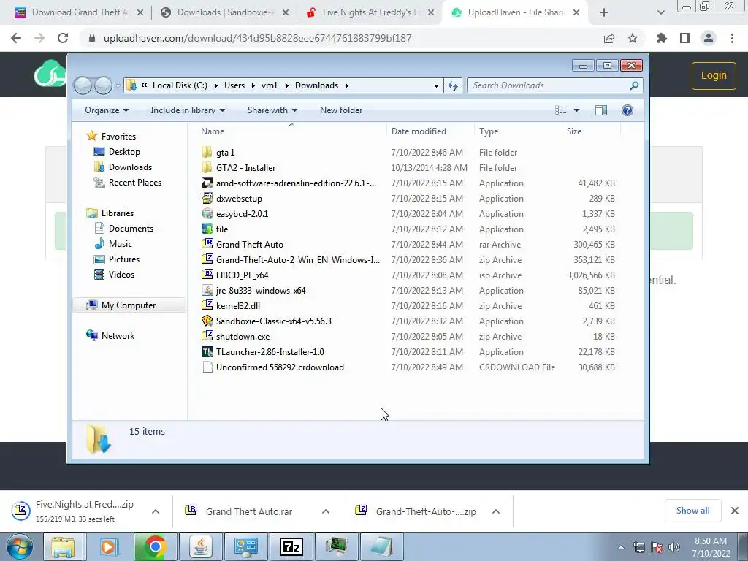Click the Login button on UploadHaven
Viewport: 748px width, 561px height.
[x=714, y=75]
